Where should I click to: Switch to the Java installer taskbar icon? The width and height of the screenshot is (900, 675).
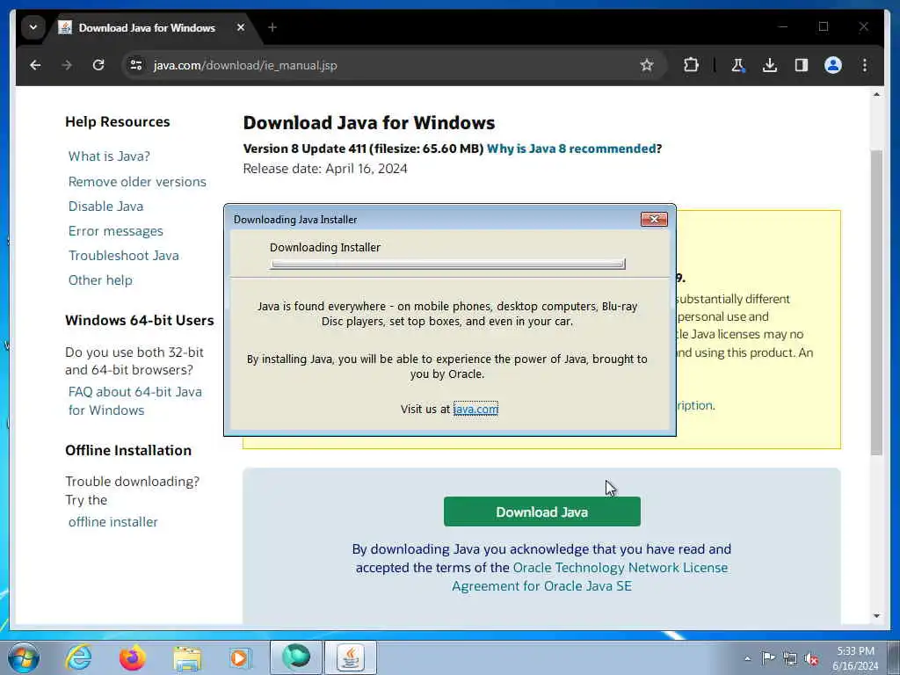tap(351, 657)
